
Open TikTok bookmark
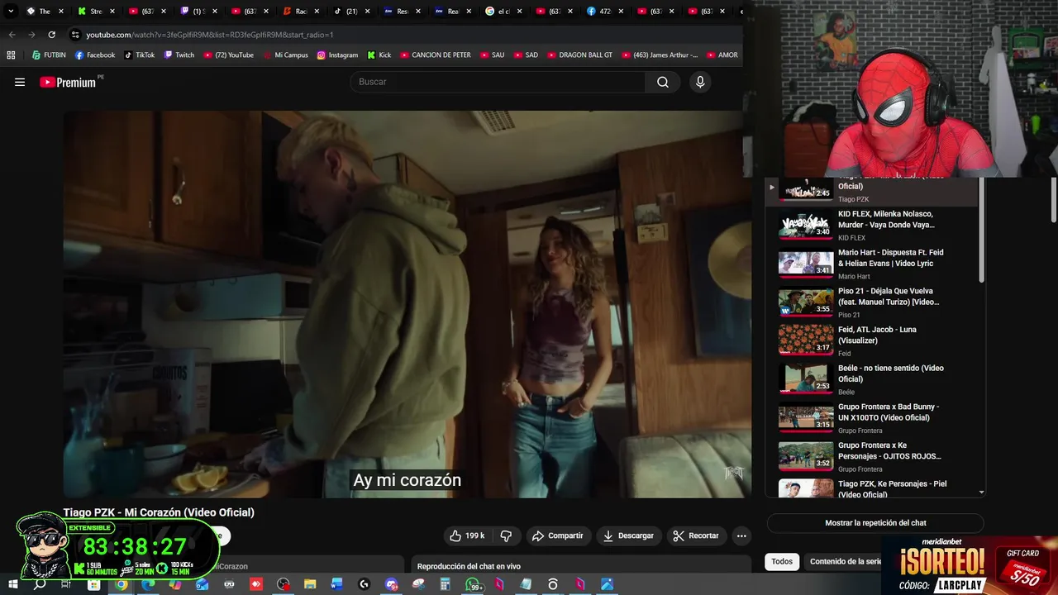[140, 55]
